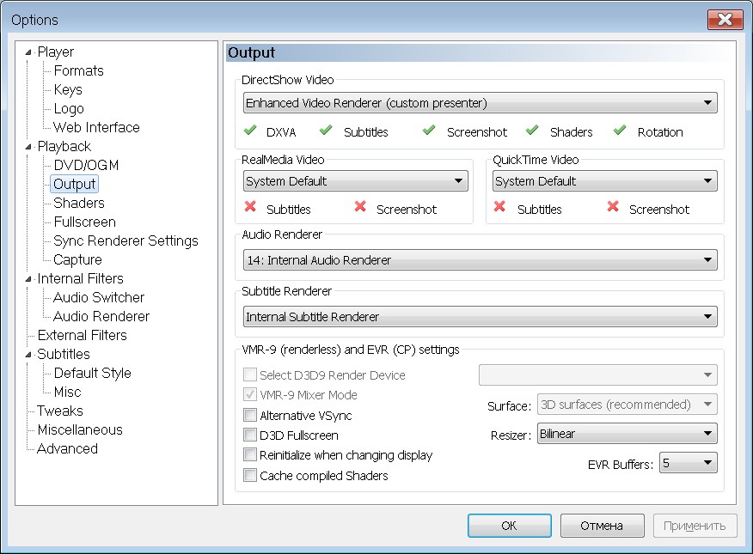Open the Fullscreen settings page
This screenshot has width=753, height=554.
point(84,222)
